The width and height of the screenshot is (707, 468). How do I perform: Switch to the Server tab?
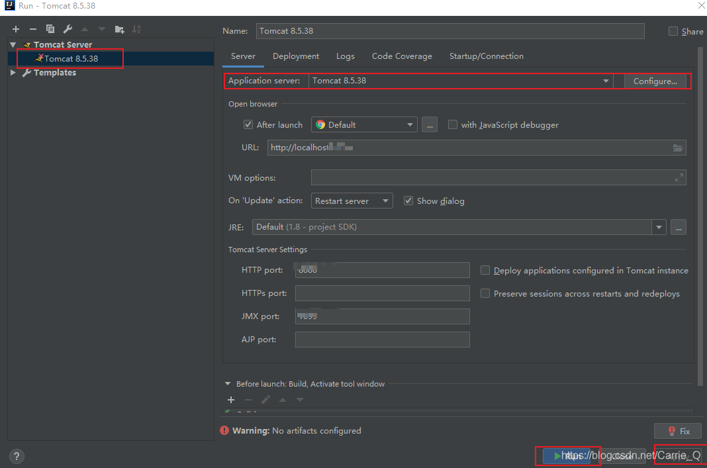[243, 56]
